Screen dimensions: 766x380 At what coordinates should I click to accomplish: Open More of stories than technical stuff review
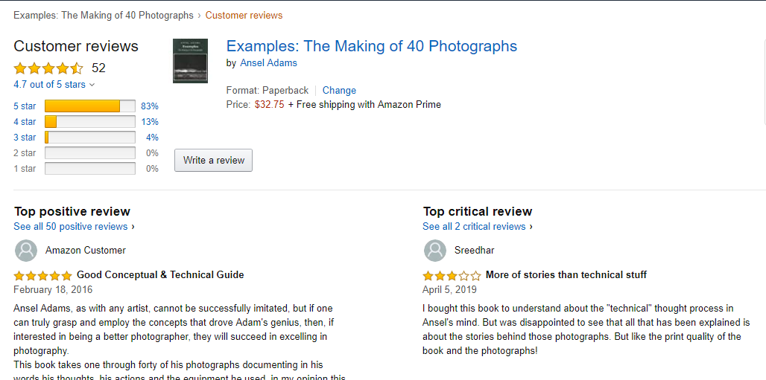(566, 275)
